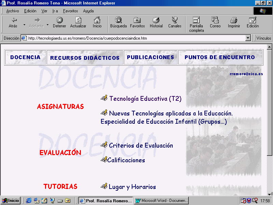Open the Tecnología Educativa (T2) link
Viewport: 273px width, 205px height.
click(145, 99)
